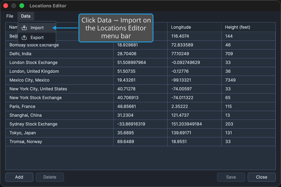Choose Import from the Data menu
This screenshot has height=187, width=281.
pyautogui.click(x=37, y=28)
